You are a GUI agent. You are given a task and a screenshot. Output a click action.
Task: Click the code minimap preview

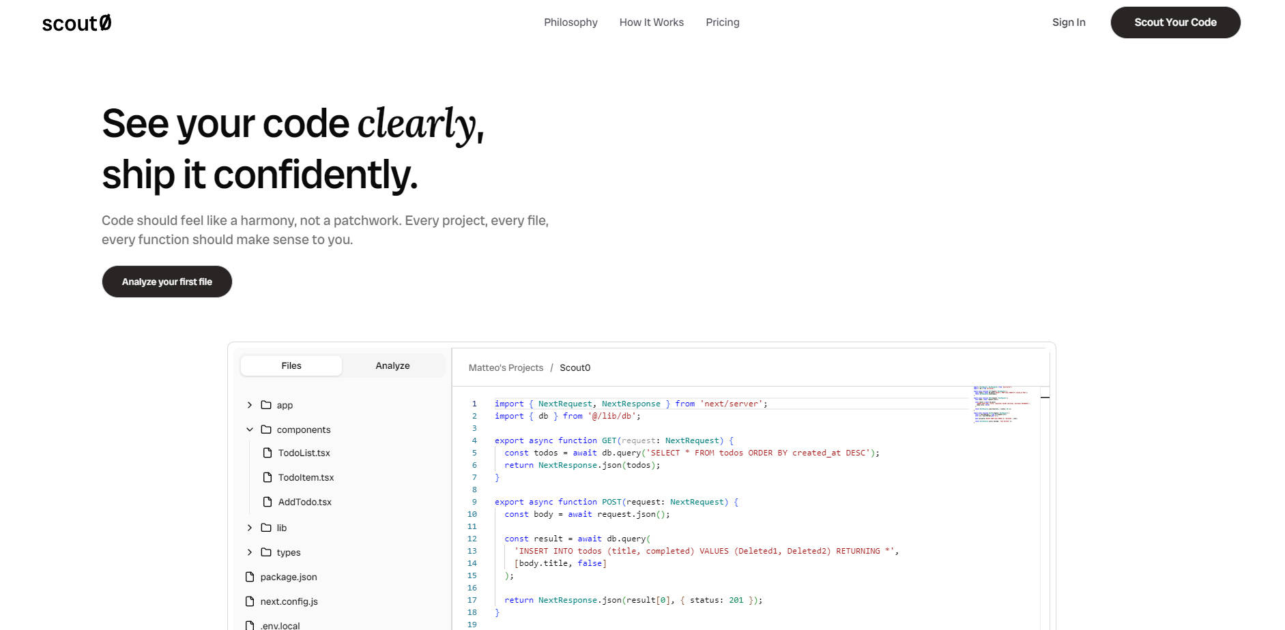coord(1001,405)
